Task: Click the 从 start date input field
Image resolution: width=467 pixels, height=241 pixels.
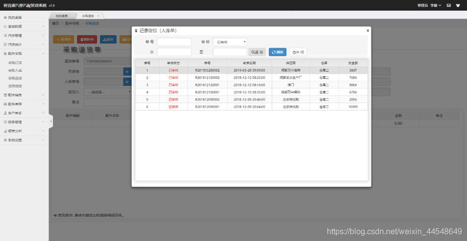Action: point(174,52)
